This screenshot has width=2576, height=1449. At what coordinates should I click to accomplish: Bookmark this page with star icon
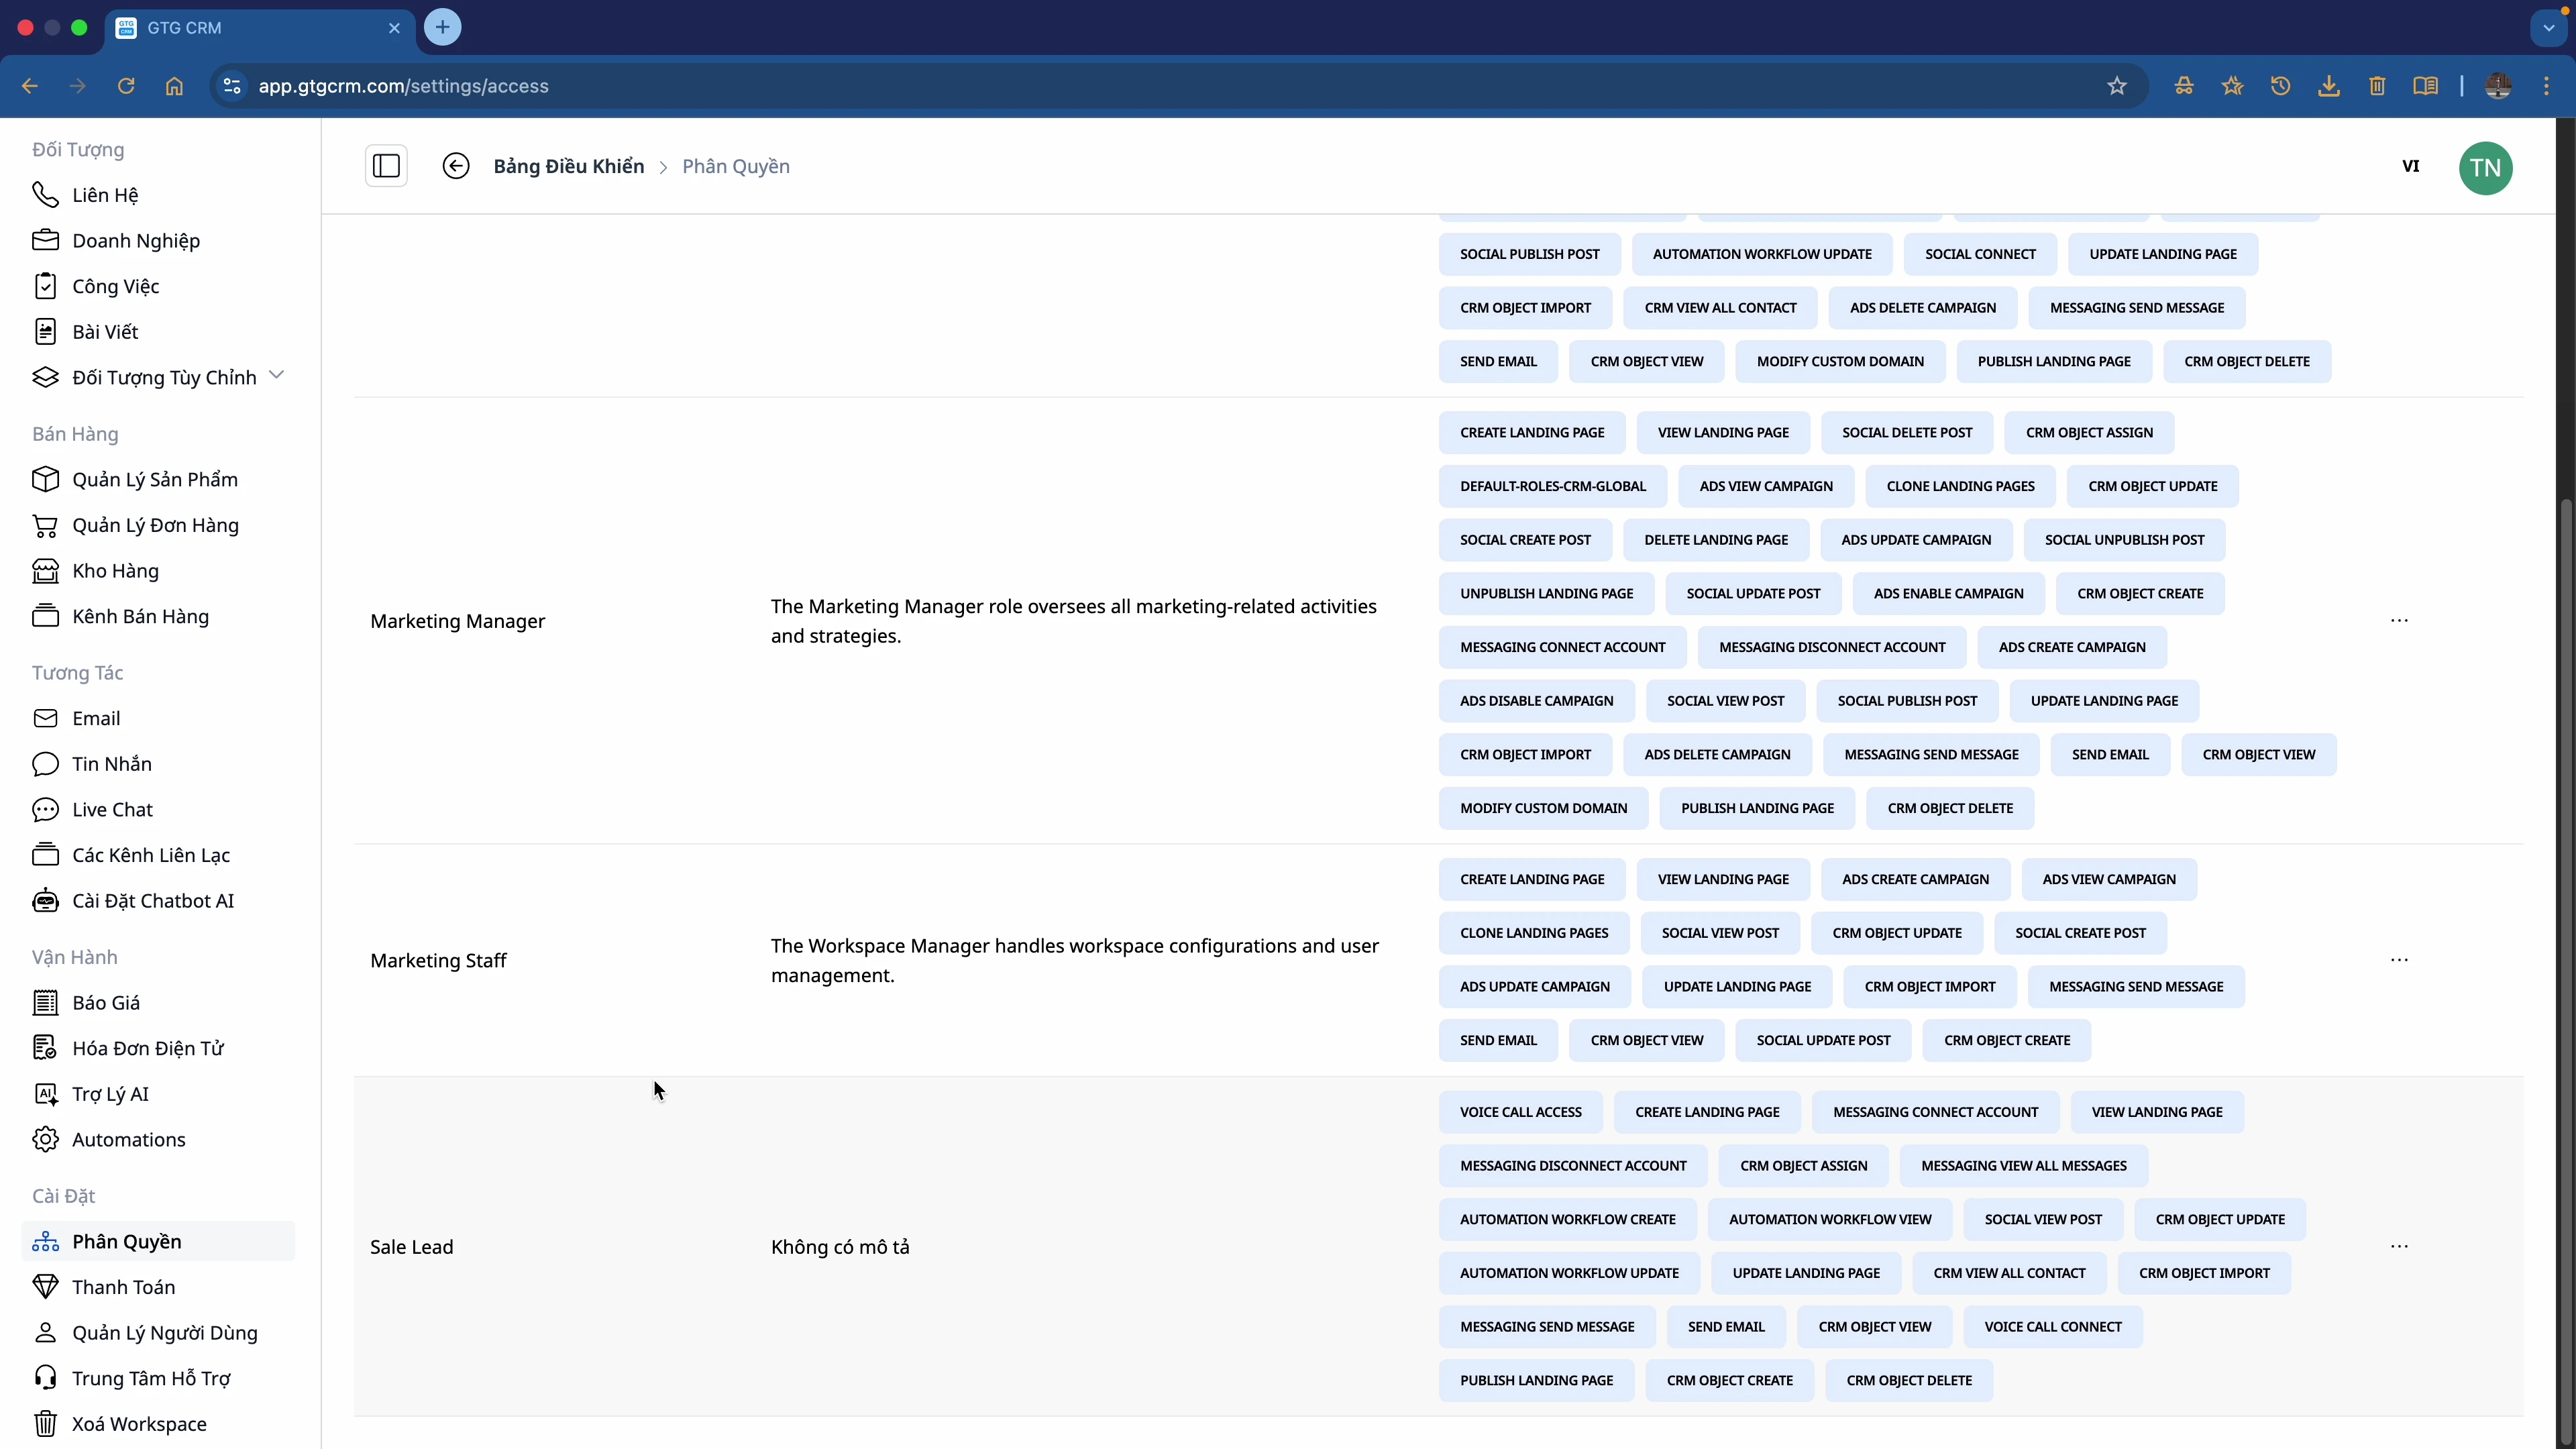pos(2116,86)
